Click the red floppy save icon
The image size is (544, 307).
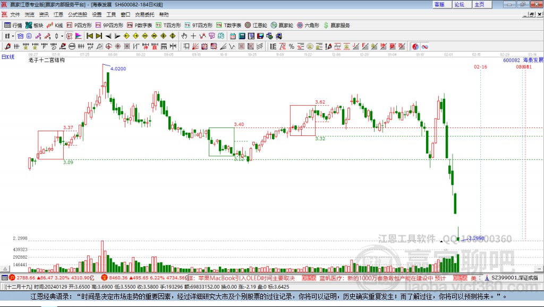coord(260,36)
